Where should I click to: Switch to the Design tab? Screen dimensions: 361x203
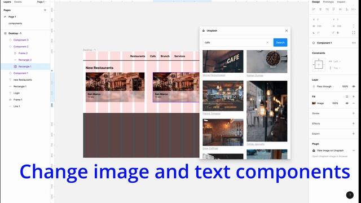(x=316, y=2)
